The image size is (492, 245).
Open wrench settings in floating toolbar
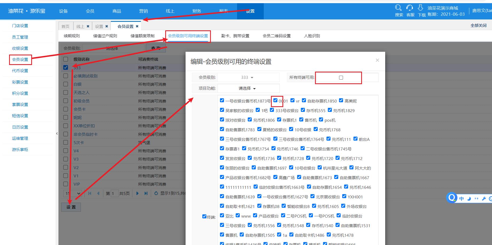coord(484,199)
